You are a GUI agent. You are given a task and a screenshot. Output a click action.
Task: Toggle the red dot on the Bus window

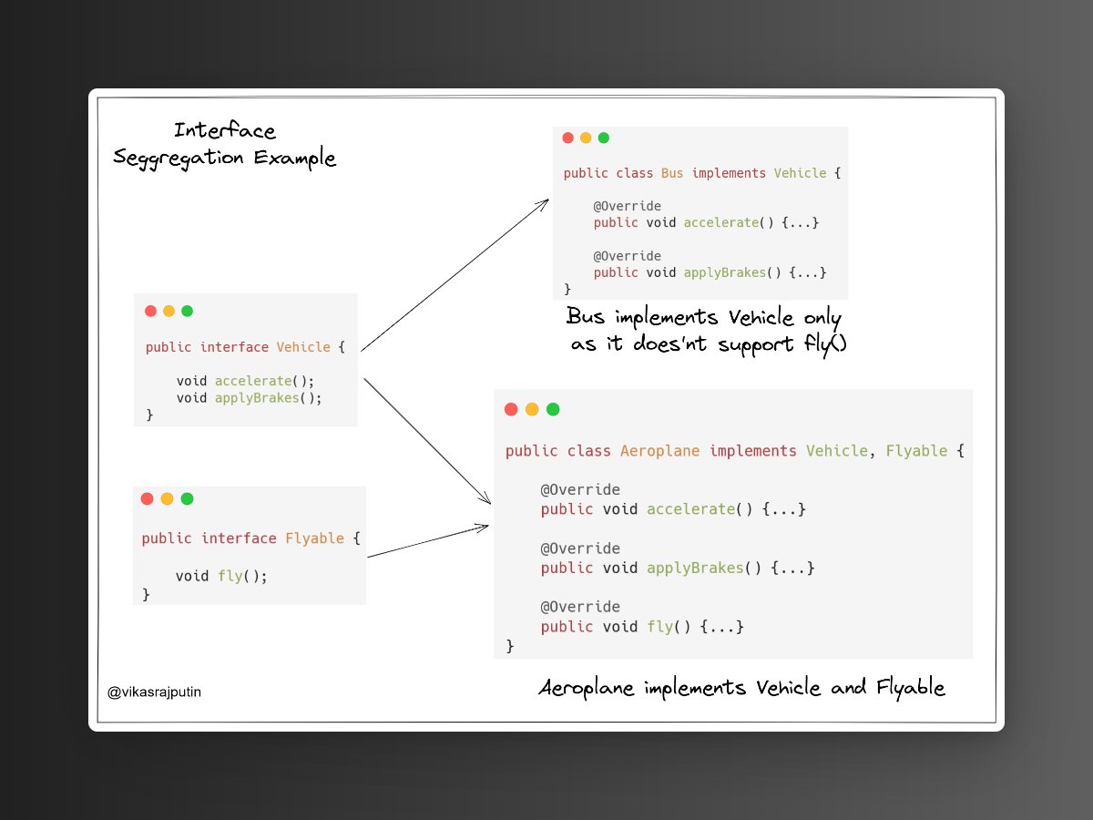pos(567,138)
